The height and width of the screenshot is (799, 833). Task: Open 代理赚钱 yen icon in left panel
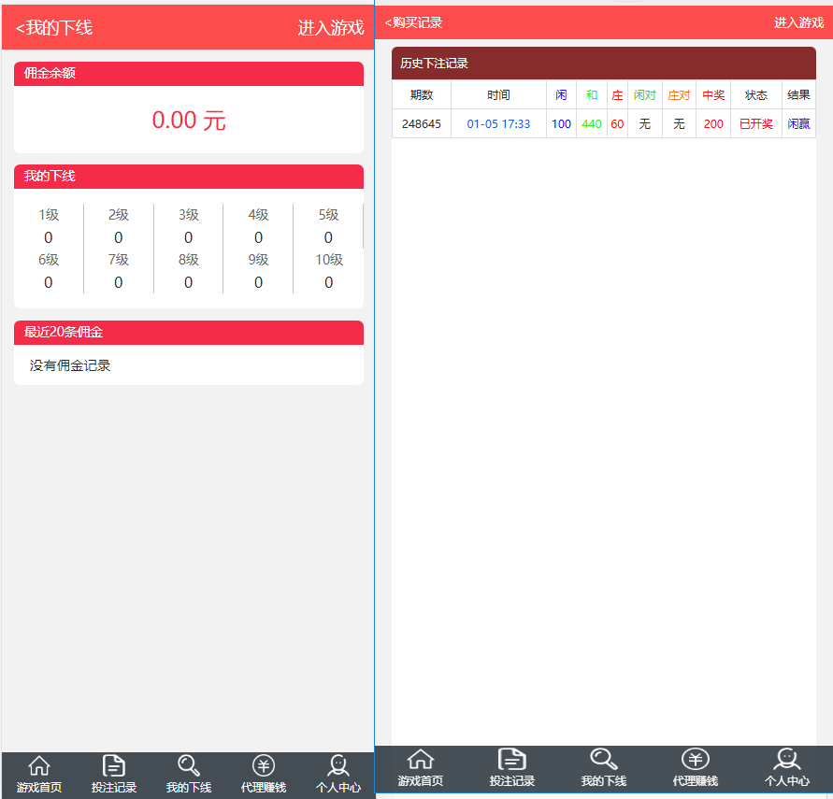point(264,766)
